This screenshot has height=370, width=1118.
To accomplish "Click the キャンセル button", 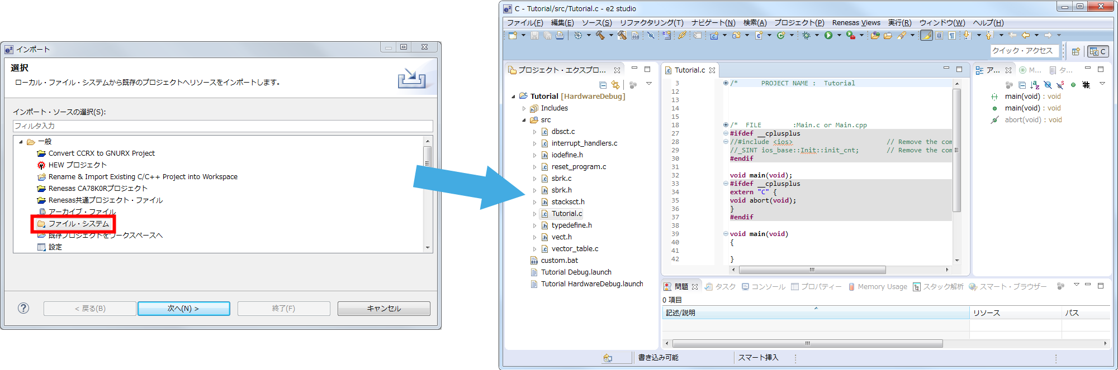I will tap(383, 309).
